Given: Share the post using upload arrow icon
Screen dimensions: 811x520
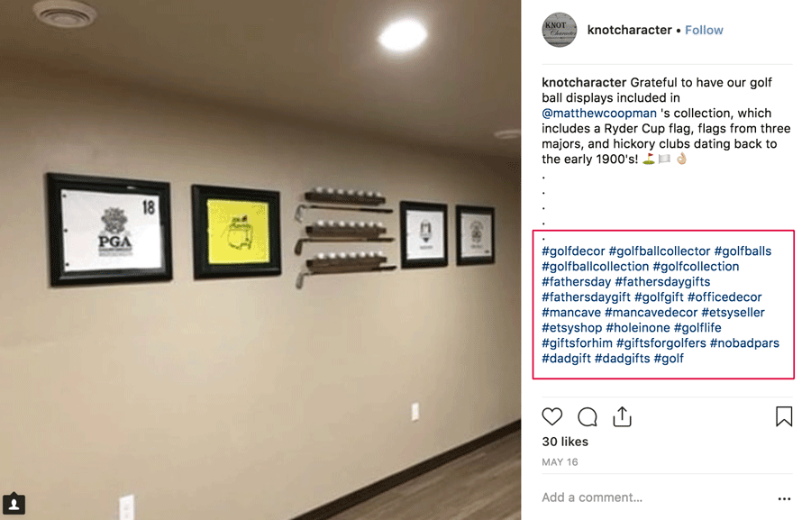Looking at the screenshot, I should tap(622, 416).
